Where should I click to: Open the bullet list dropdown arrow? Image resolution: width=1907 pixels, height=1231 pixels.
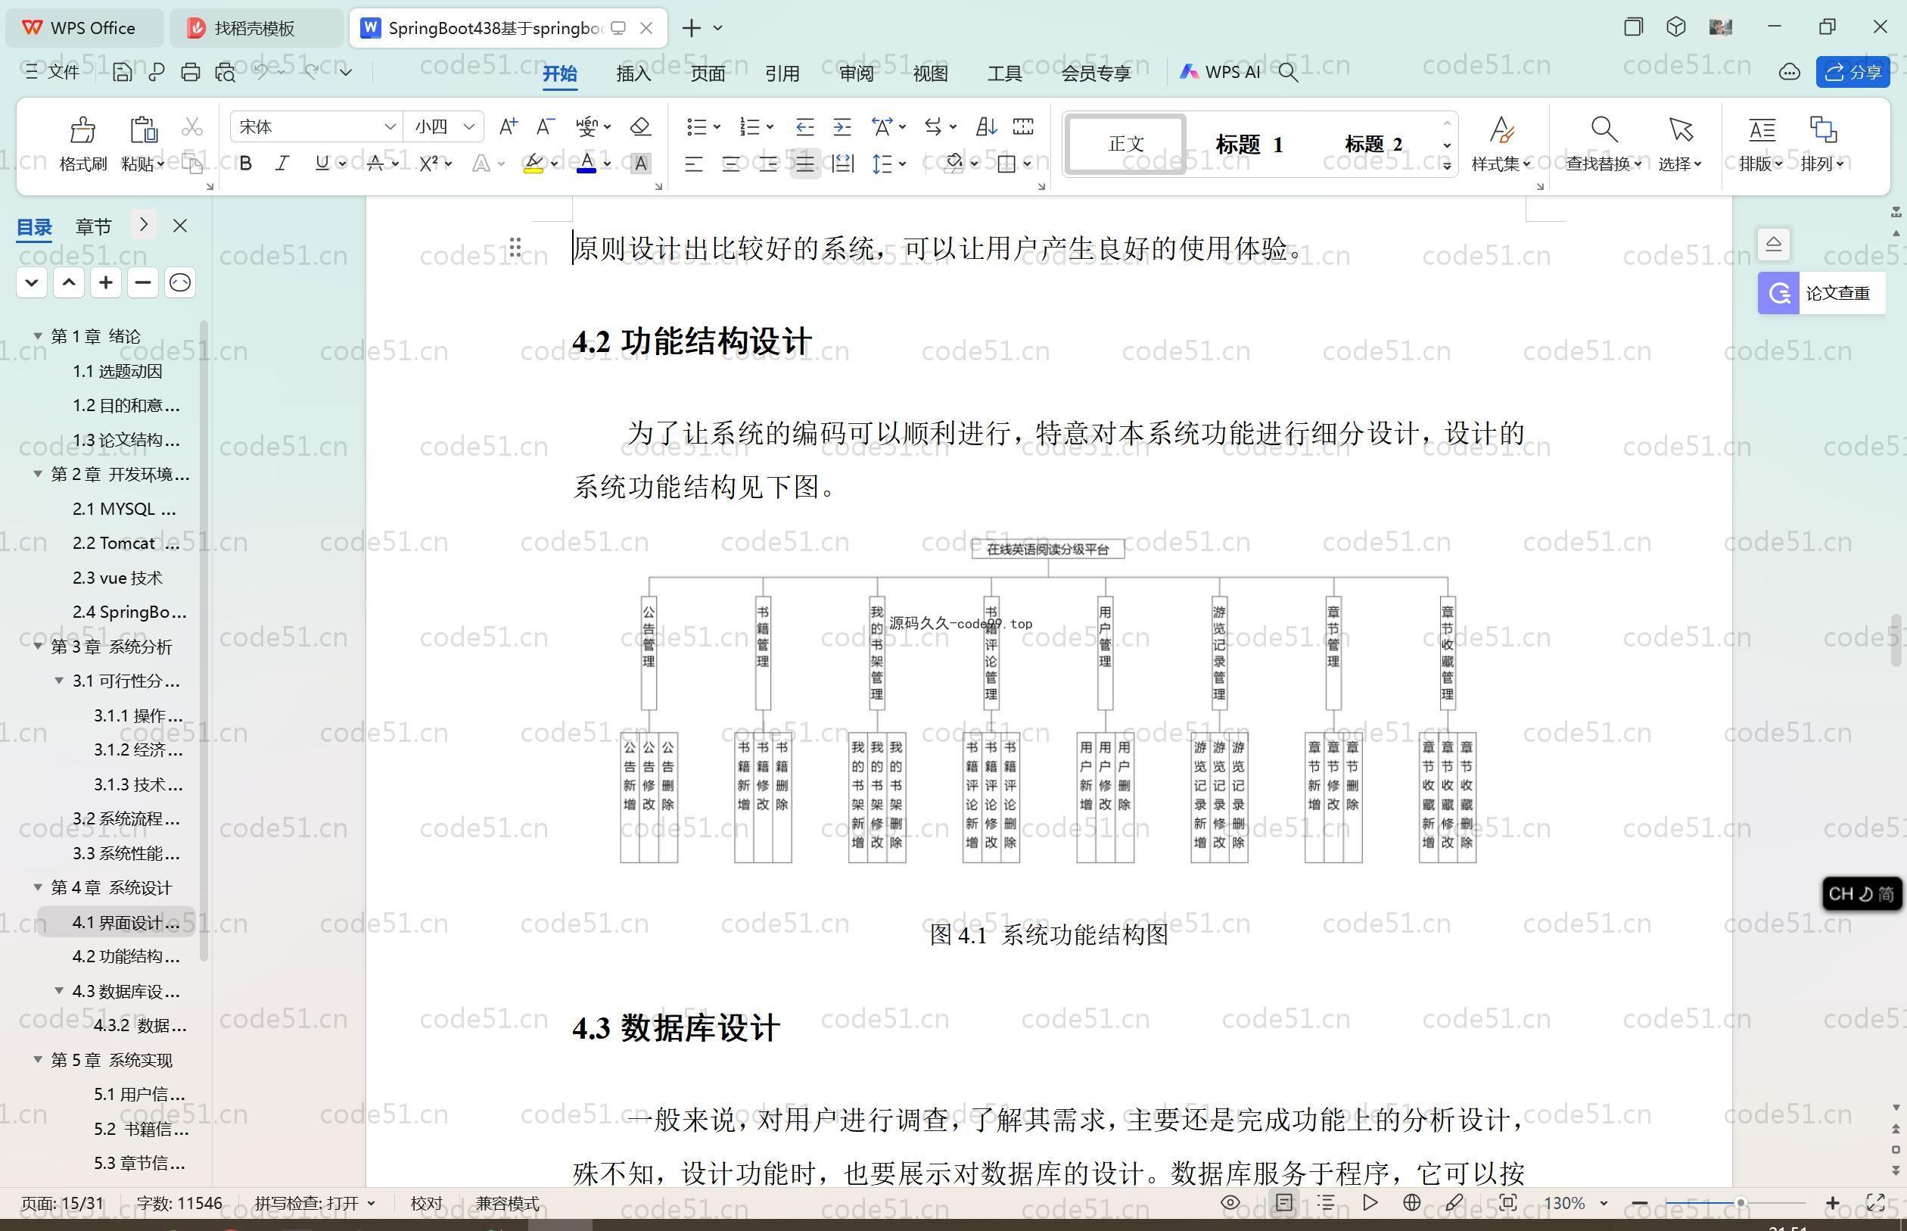(x=717, y=126)
